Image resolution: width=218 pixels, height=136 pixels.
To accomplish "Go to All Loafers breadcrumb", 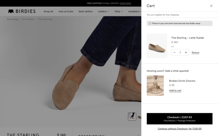I will pyautogui.click(x=29, y=19).
